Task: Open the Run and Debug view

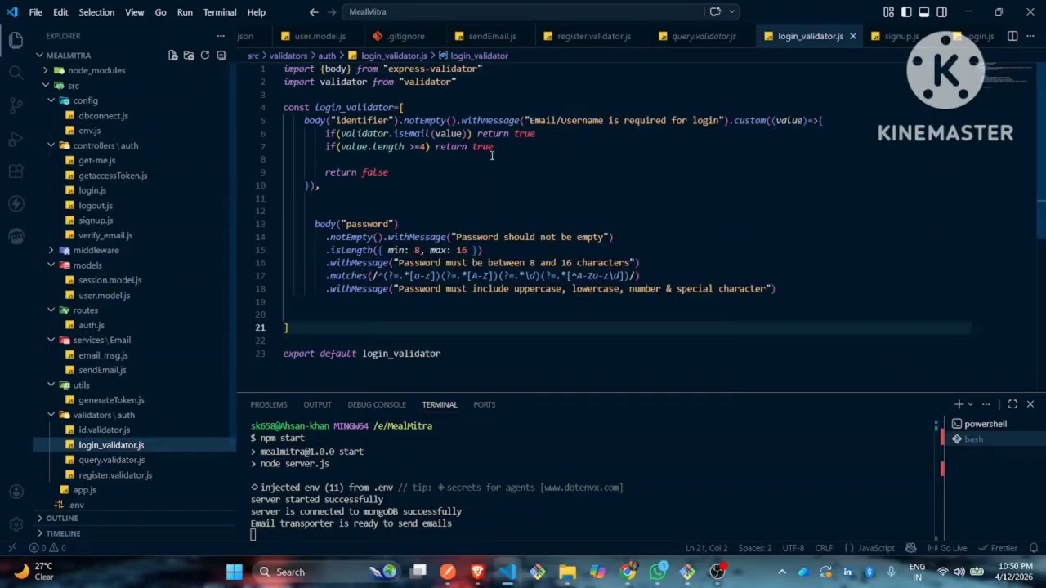Action: click(x=16, y=139)
